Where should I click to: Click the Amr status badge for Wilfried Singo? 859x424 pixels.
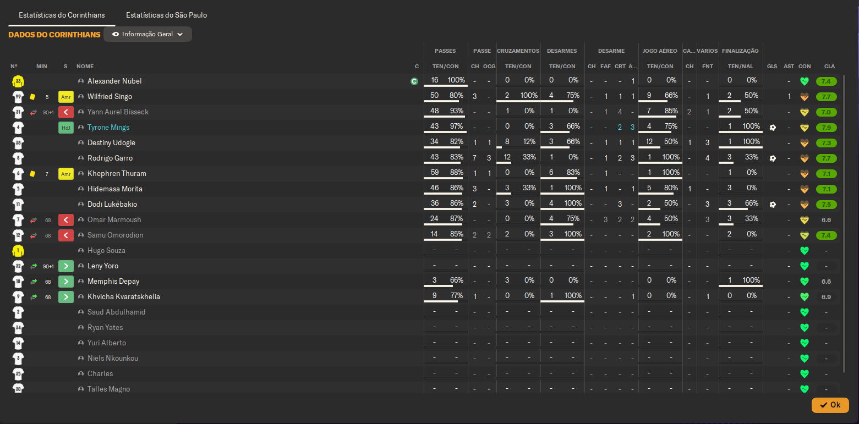66,97
